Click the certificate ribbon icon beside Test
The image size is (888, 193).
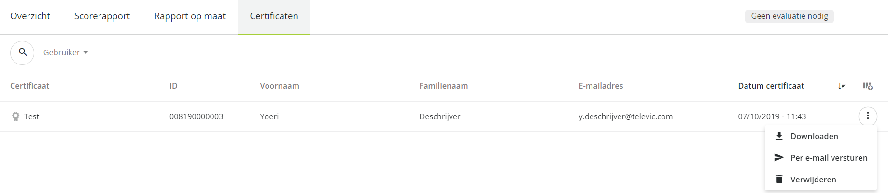tap(15, 116)
